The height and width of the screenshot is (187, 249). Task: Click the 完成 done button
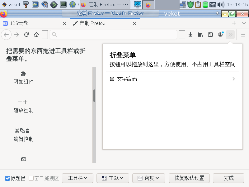[228, 178]
